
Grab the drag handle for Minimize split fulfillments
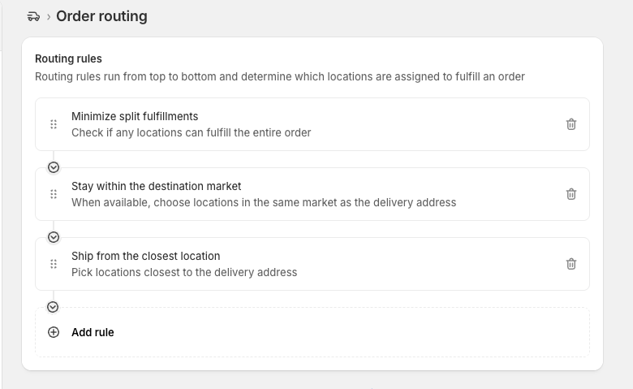[54, 124]
